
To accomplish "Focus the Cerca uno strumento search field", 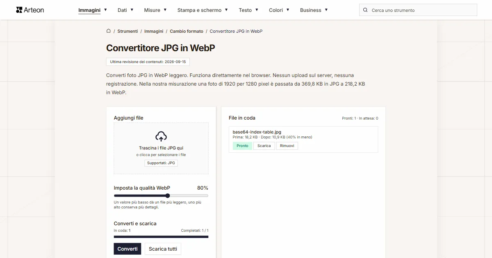I will click(418, 10).
